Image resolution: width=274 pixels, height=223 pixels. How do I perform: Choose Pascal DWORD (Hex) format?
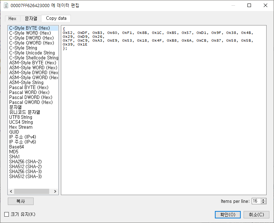coord(33,97)
